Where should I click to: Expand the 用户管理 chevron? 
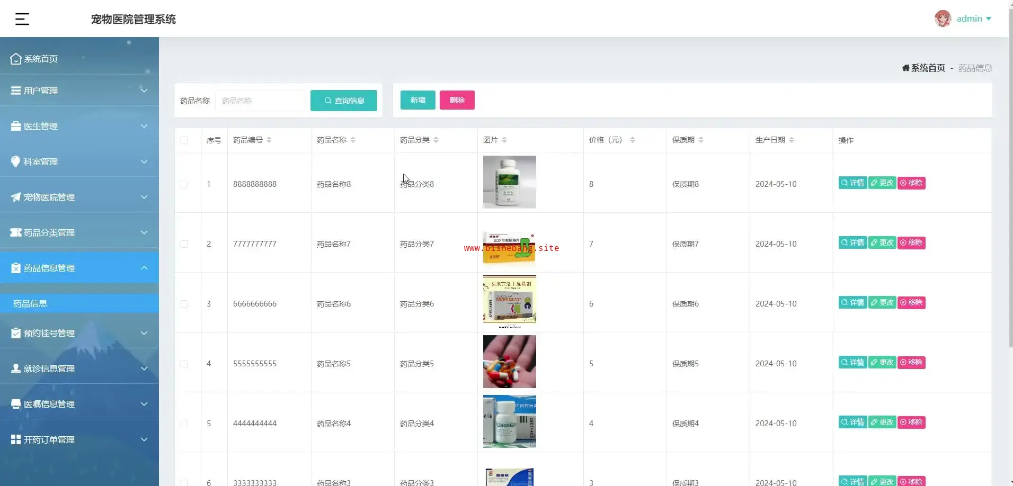pos(144,90)
